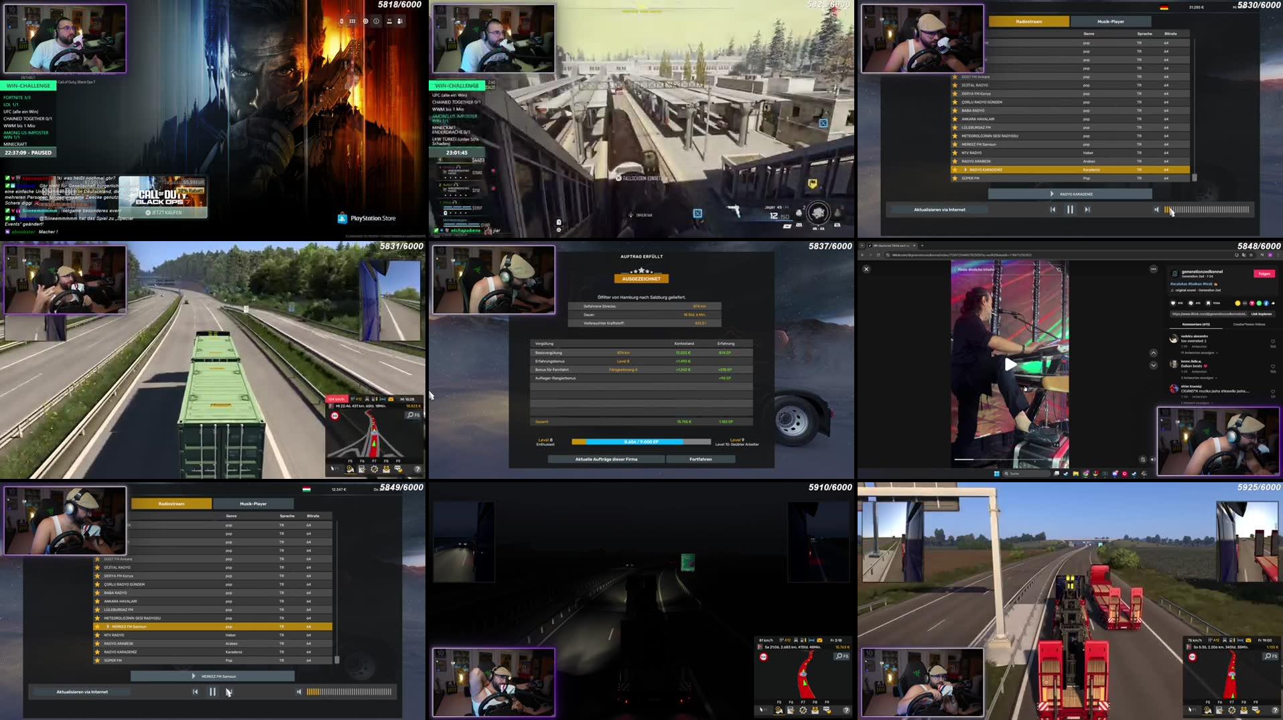Click Aktualisieren via Internet
Image resolution: width=1283 pixels, height=720 pixels.
coord(939,210)
